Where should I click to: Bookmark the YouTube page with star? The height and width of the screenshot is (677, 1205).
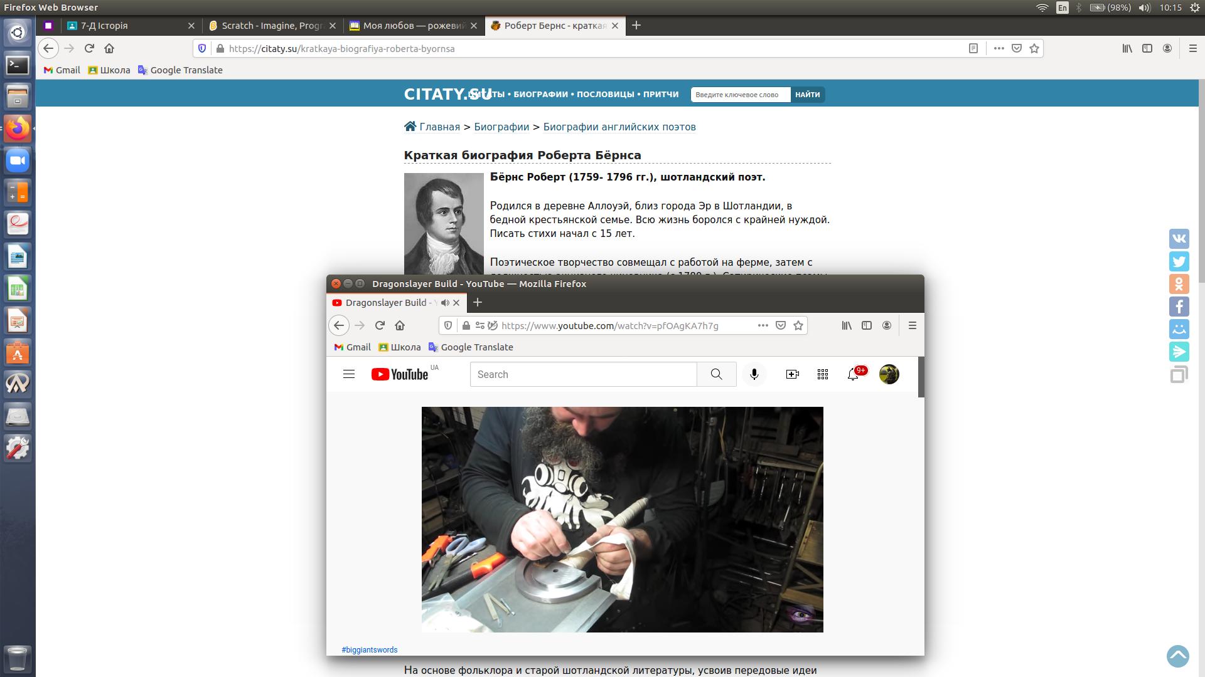click(x=798, y=325)
